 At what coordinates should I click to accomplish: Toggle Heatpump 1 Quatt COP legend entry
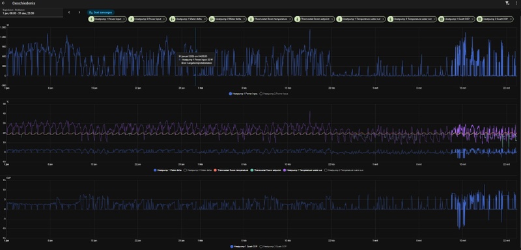[244, 246]
